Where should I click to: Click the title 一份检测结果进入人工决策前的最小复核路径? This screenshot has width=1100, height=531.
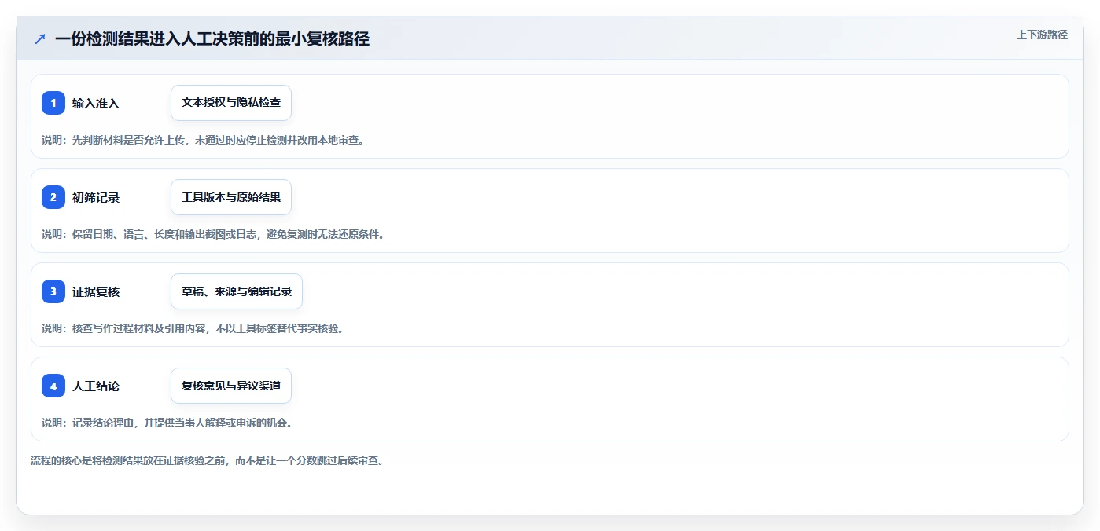point(212,38)
